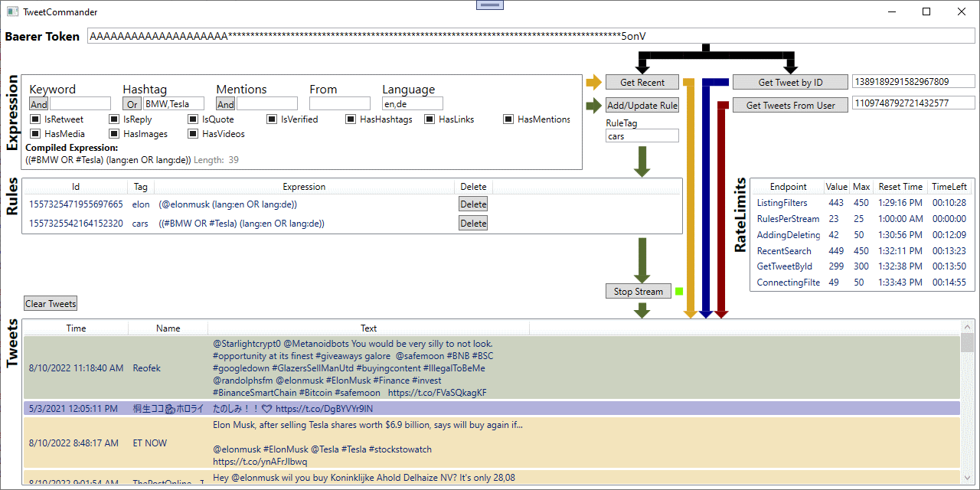Image resolution: width=980 pixels, height=490 pixels.
Task: Click the green arrow below Stop Stream
Action: (642, 310)
